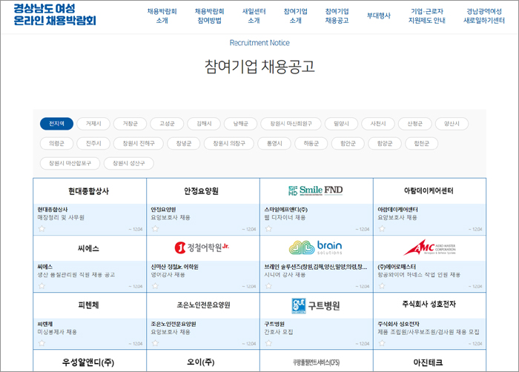Open the 현대종합상사 card heading

click(x=88, y=191)
